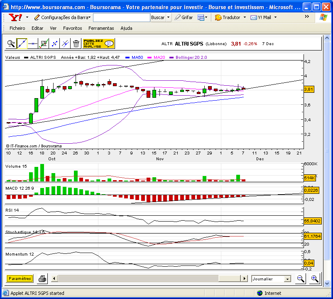Expand the Buscar dropdown arrow
The width and height of the screenshot is (333, 299).
tap(169, 17)
